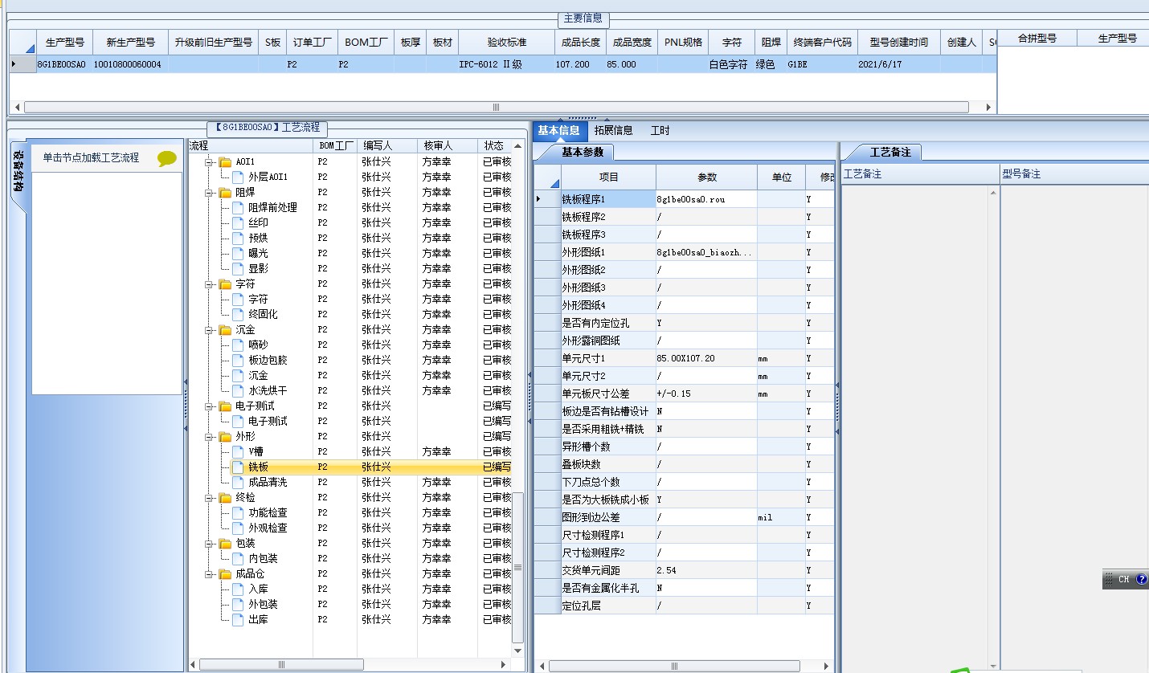Click the document icon for 成品清洗
Screen dimensions: 1149x673
pyautogui.click(x=238, y=482)
